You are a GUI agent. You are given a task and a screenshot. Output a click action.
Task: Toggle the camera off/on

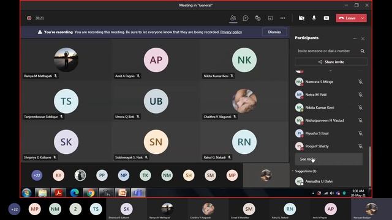click(x=301, y=18)
